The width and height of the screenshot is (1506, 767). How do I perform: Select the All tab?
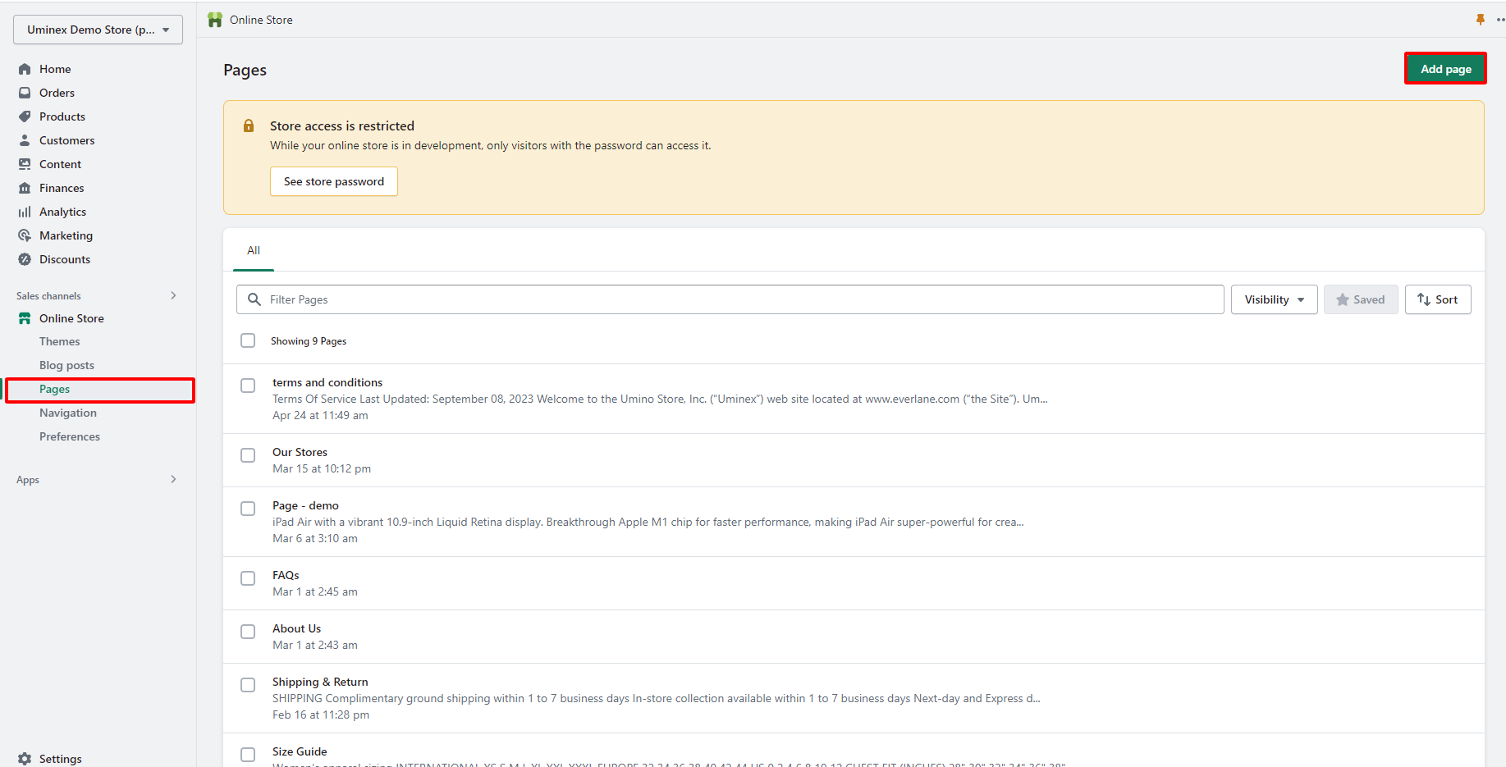(254, 250)
